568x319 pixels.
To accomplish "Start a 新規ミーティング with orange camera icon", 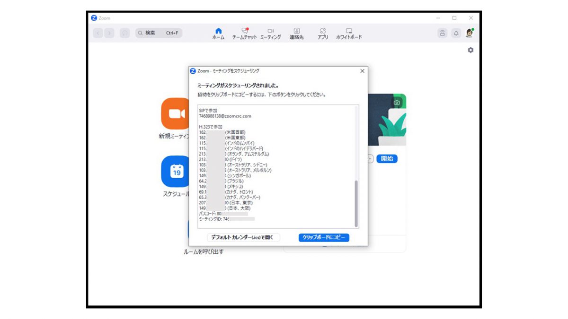I will [176, 113].
